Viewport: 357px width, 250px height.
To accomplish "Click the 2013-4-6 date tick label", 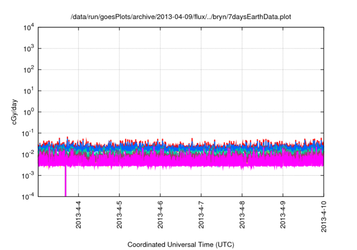I will [160, 215].
